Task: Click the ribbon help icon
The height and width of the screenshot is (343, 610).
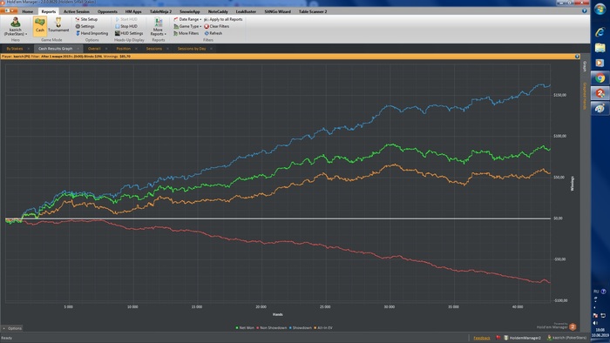Action: click(585, 10)
